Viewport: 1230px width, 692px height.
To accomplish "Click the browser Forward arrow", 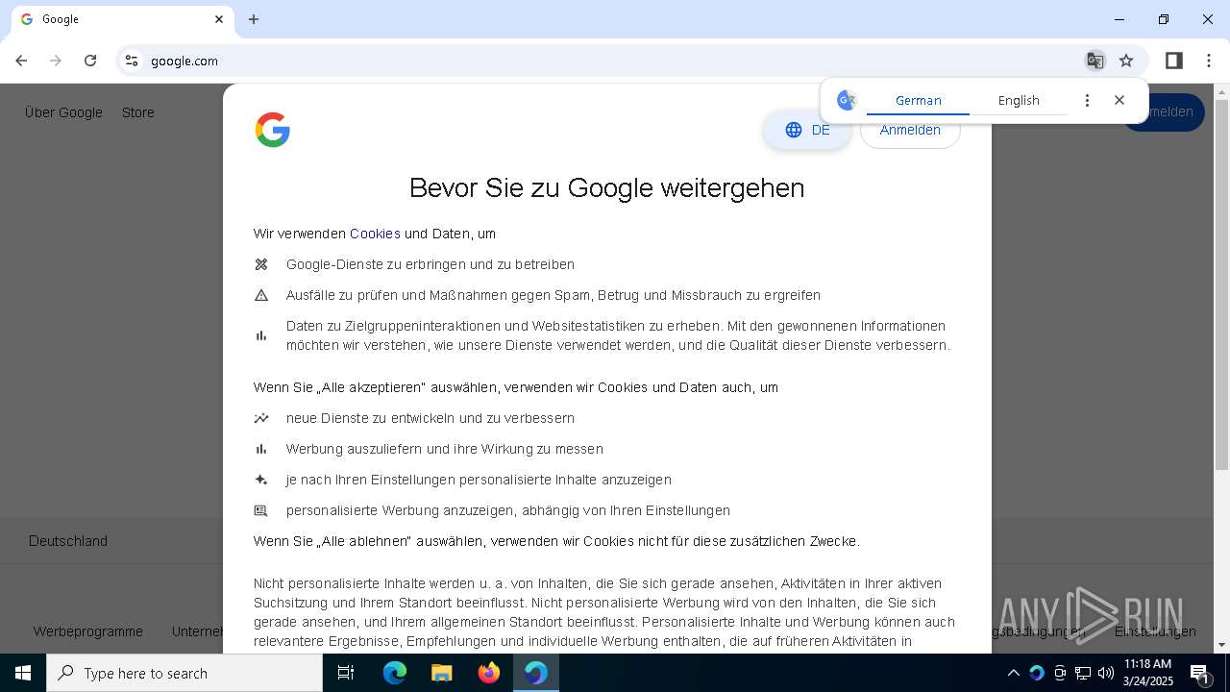I will pyautogui.click(x=56, y=61).
